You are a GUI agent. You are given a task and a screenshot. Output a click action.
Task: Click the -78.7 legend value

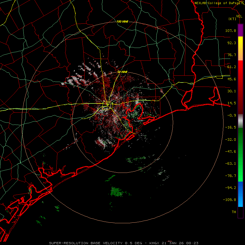[231, 176]
